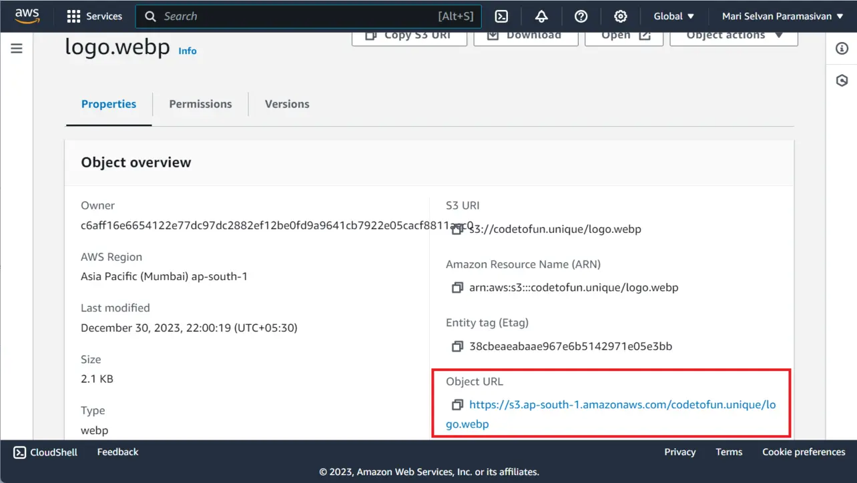Click the Feedback footer link
Image resolution: width=857 pixels, height=483 pixels.
point(117,452)
